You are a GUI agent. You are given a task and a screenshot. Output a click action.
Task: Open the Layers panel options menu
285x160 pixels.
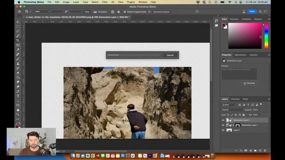point(269,99)
